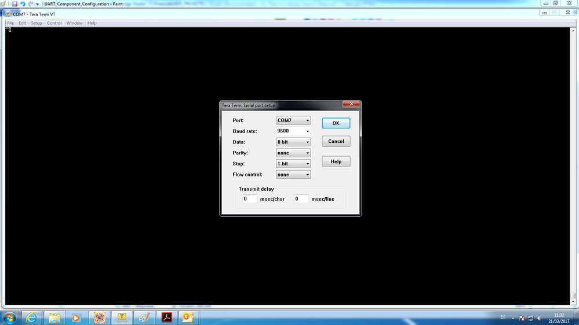This screenshot has width=579, height=325.
Task: Click the 'Baud rate:' label
Action: click(x=245, y=131)
